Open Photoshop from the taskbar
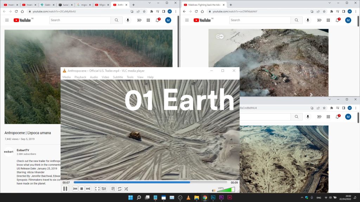Viewport: 360px width, 202px height. pyautogui.click(x=213, y=197)
